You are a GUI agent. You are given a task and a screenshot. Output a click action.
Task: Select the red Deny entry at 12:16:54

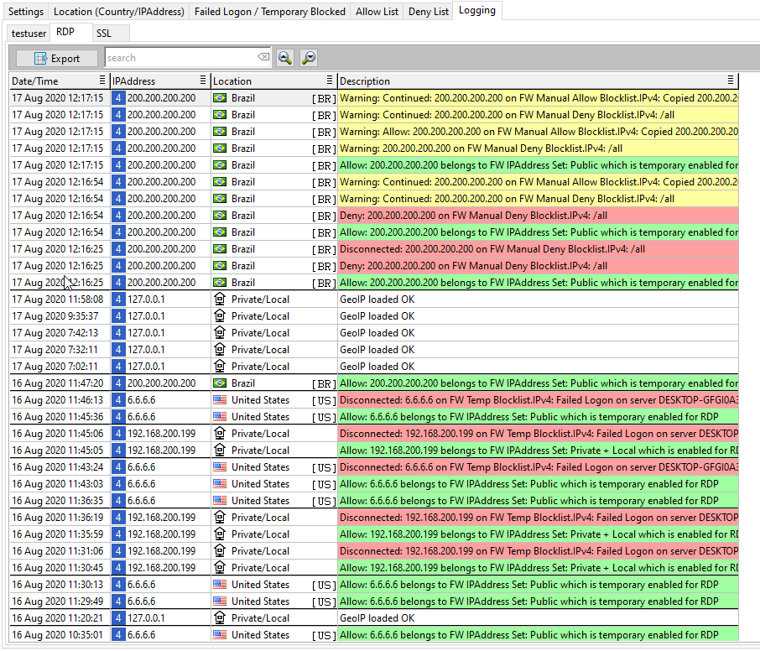point(537,216)
